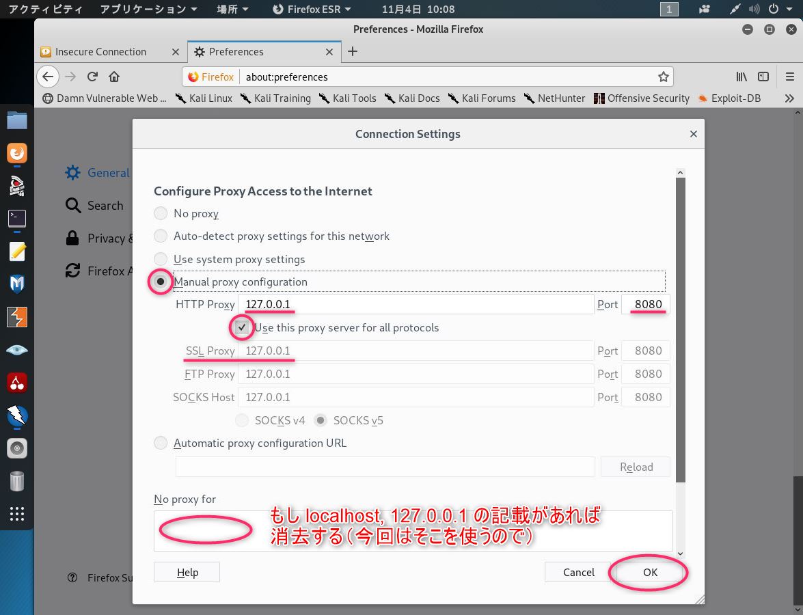Toggle the sidebar view icon
803x615 pixels.
(x=763, y=77)
